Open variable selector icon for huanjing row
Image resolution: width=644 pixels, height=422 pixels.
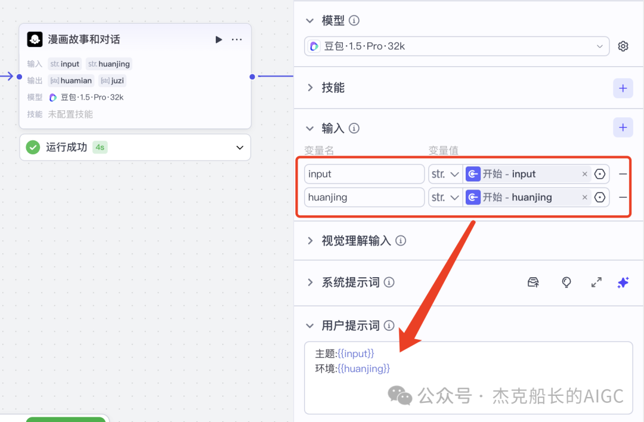pos(600,197)
